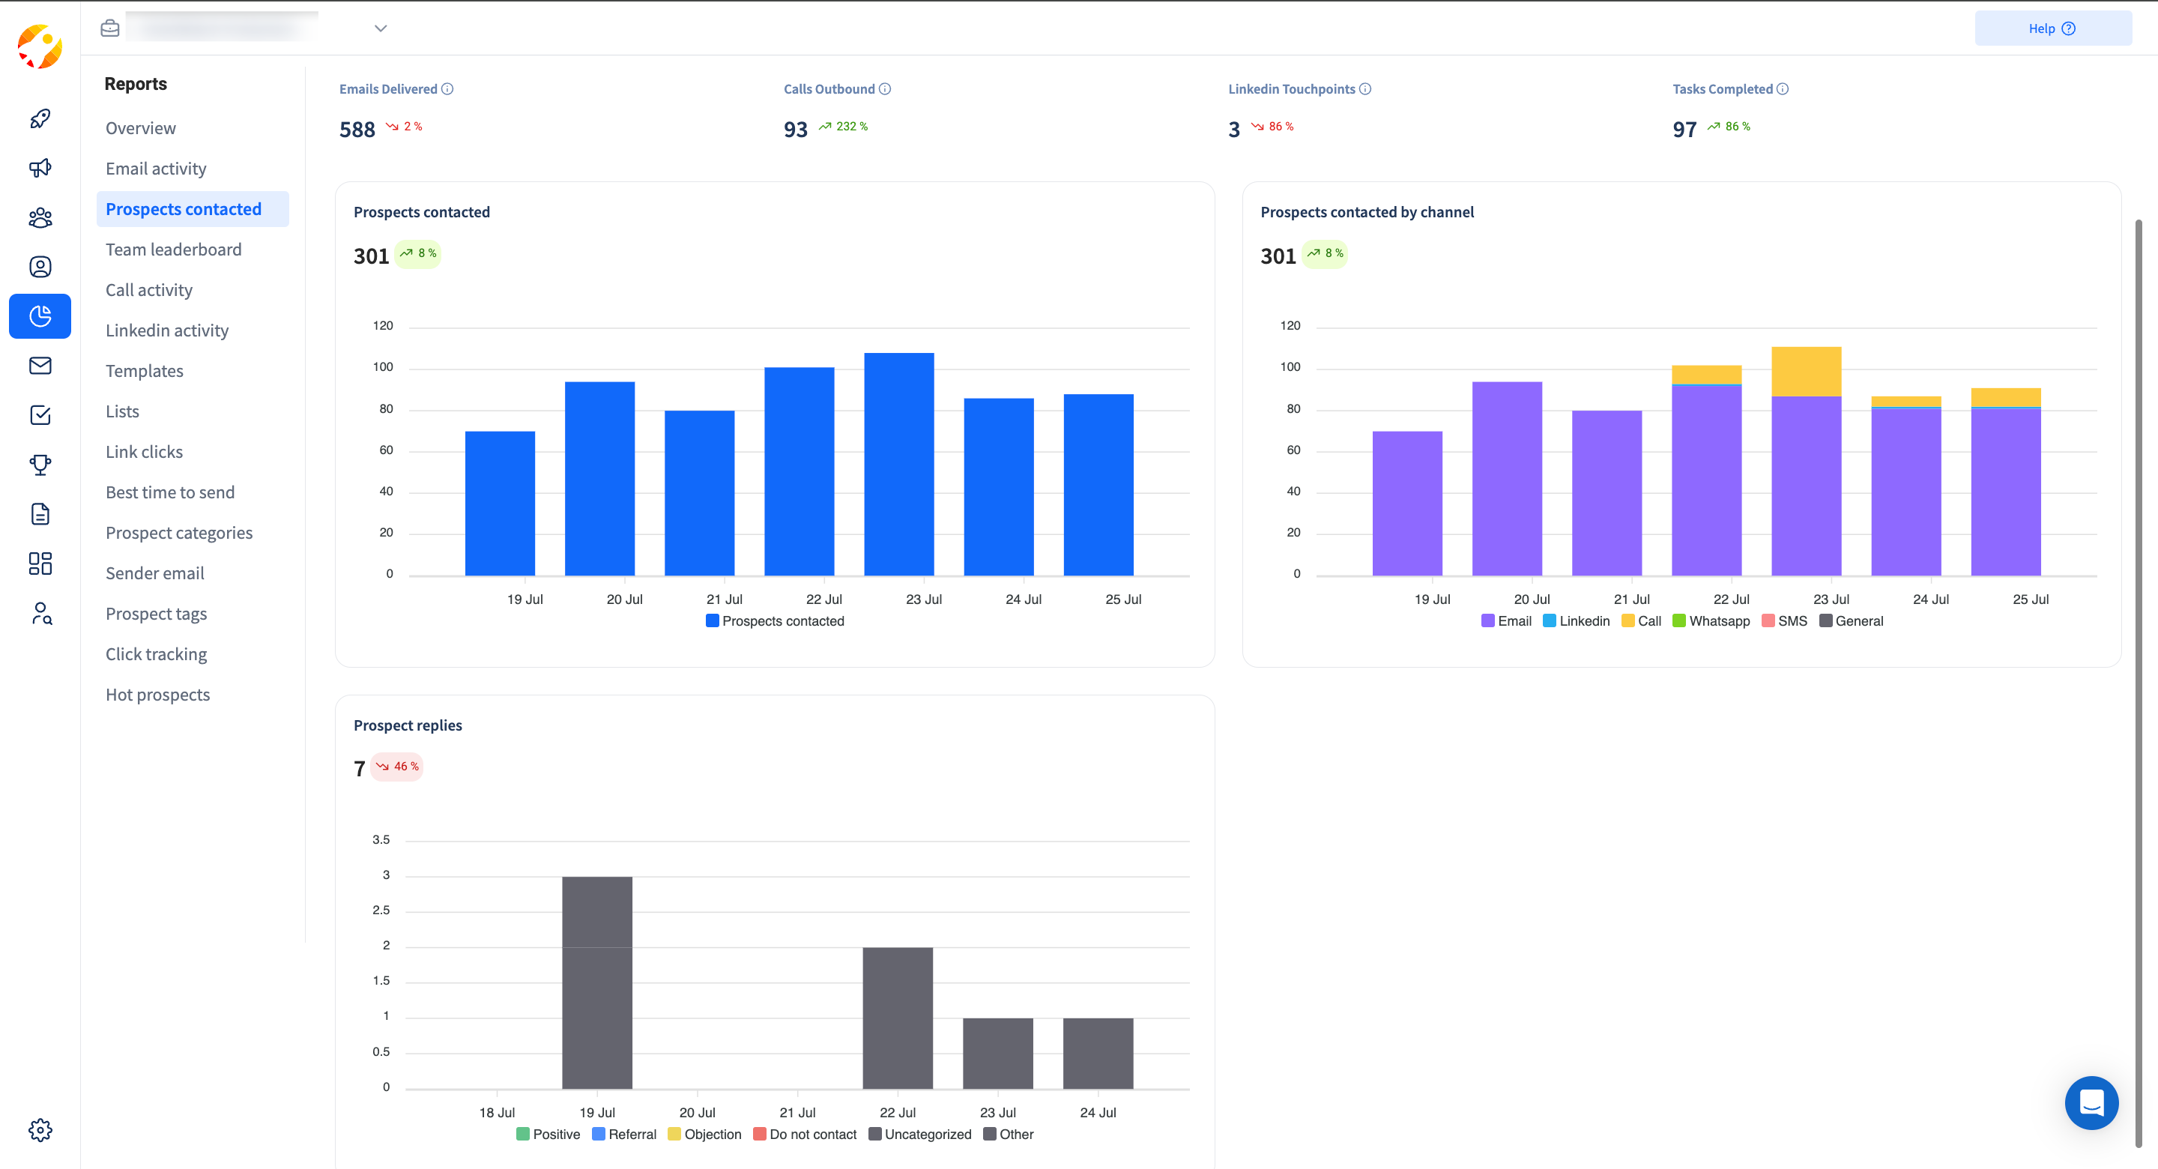The width and height of the screenshot is (2158, 1169).
Task: Open the Click tracking report
Action: (156, 654)
